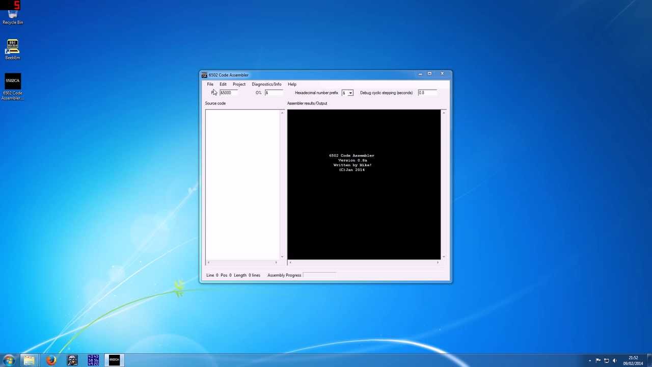Viewport: 652px width, 367px height.
Task: Click 'Hexadecimal number prefix' label
Action: (316, 93)
